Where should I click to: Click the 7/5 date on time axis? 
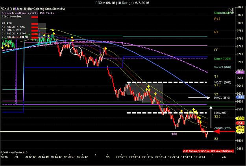coord(107,157)
